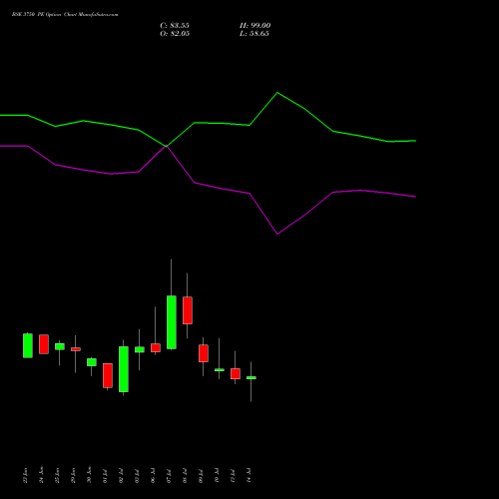Click the red candle for 01 Jul

pos(108,375)
